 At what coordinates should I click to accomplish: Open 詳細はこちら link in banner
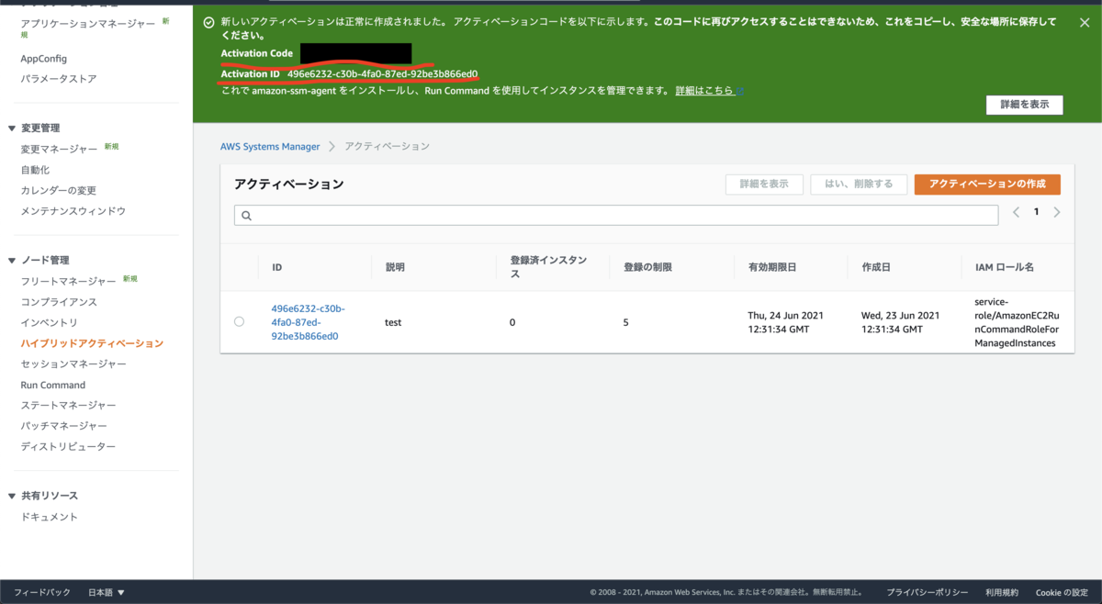tap(704, 91)
